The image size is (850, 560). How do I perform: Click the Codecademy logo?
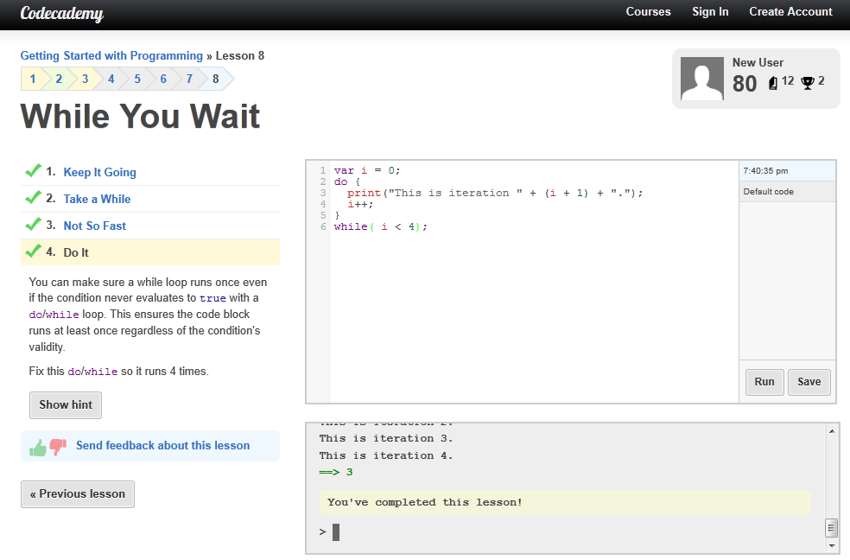(x=62, y=14)
